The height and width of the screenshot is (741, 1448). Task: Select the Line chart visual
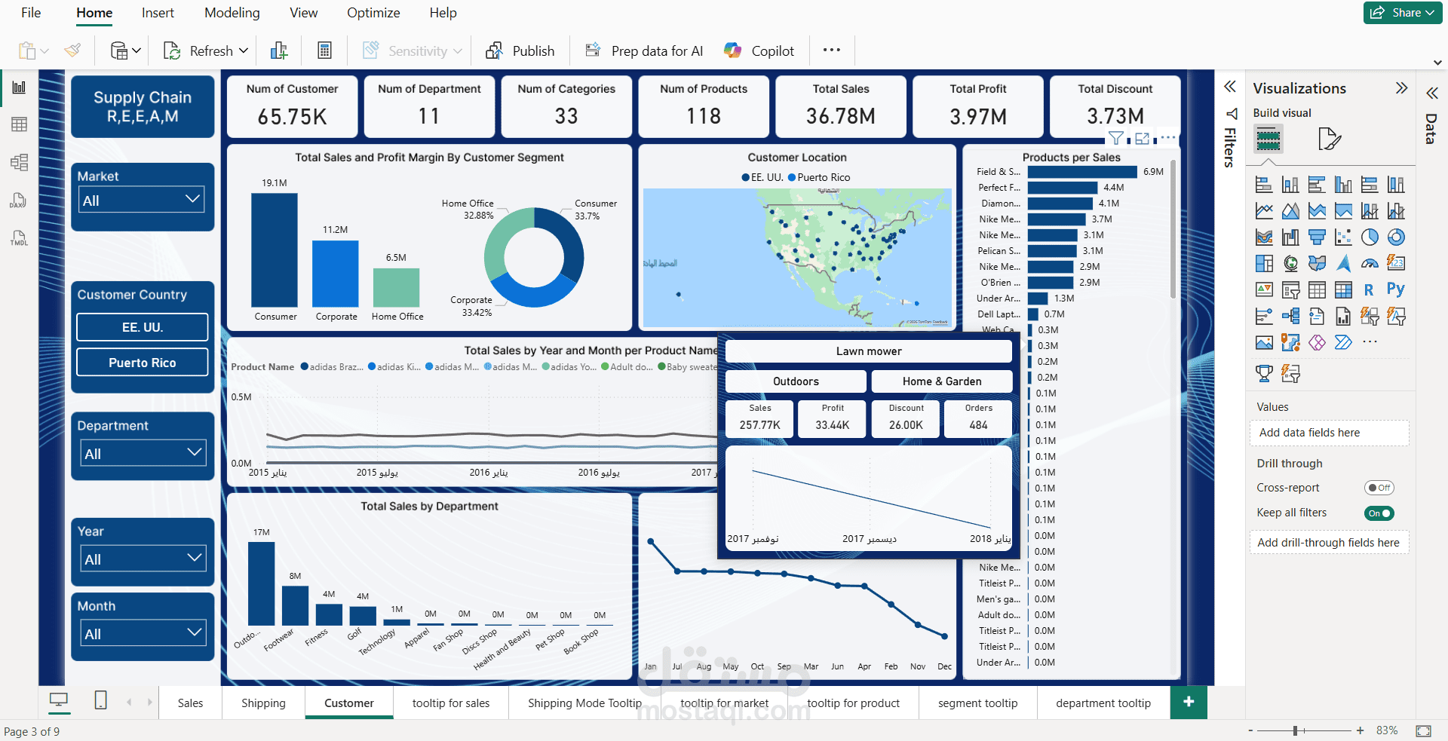pyautogui.click(x=1264, y=211)
